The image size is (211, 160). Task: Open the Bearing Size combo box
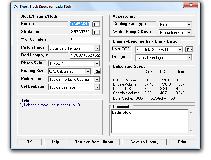point(87,72)
